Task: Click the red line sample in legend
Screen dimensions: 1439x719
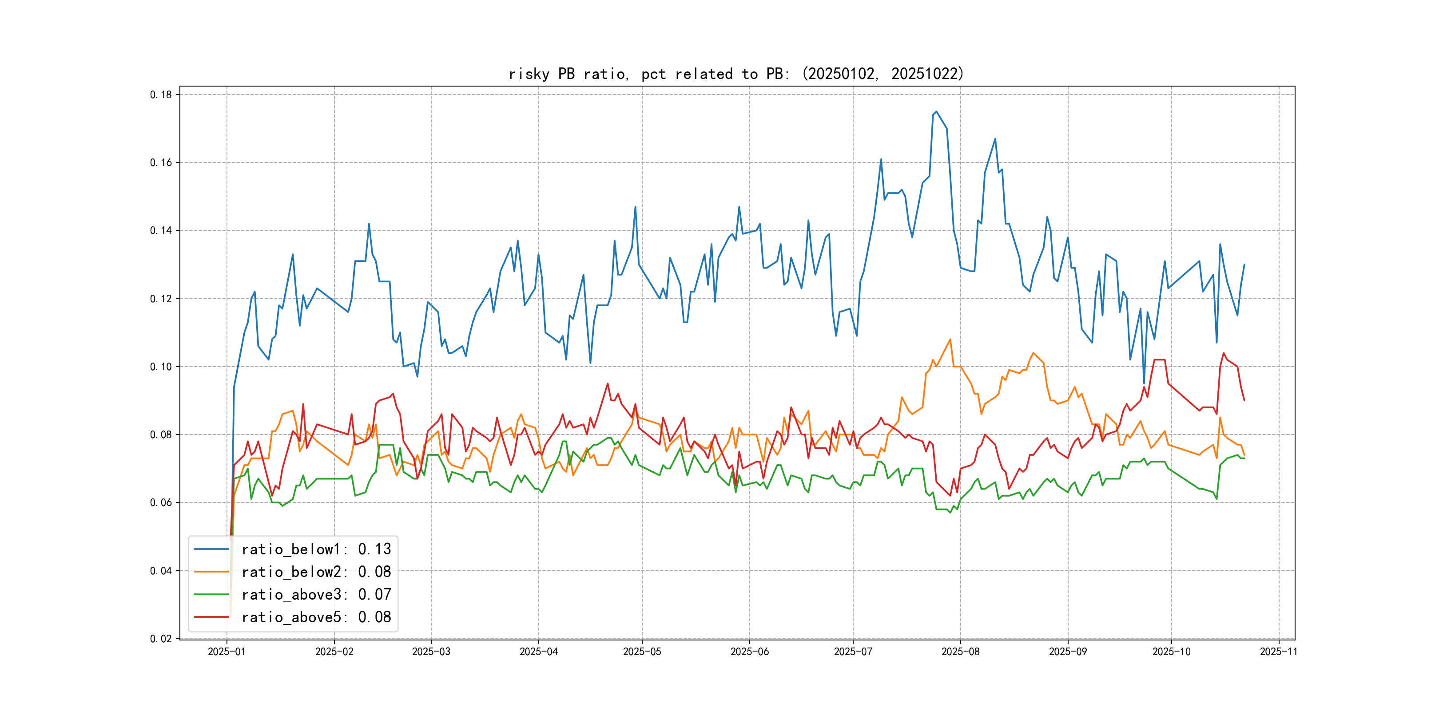Action: [x=212, y=617]
